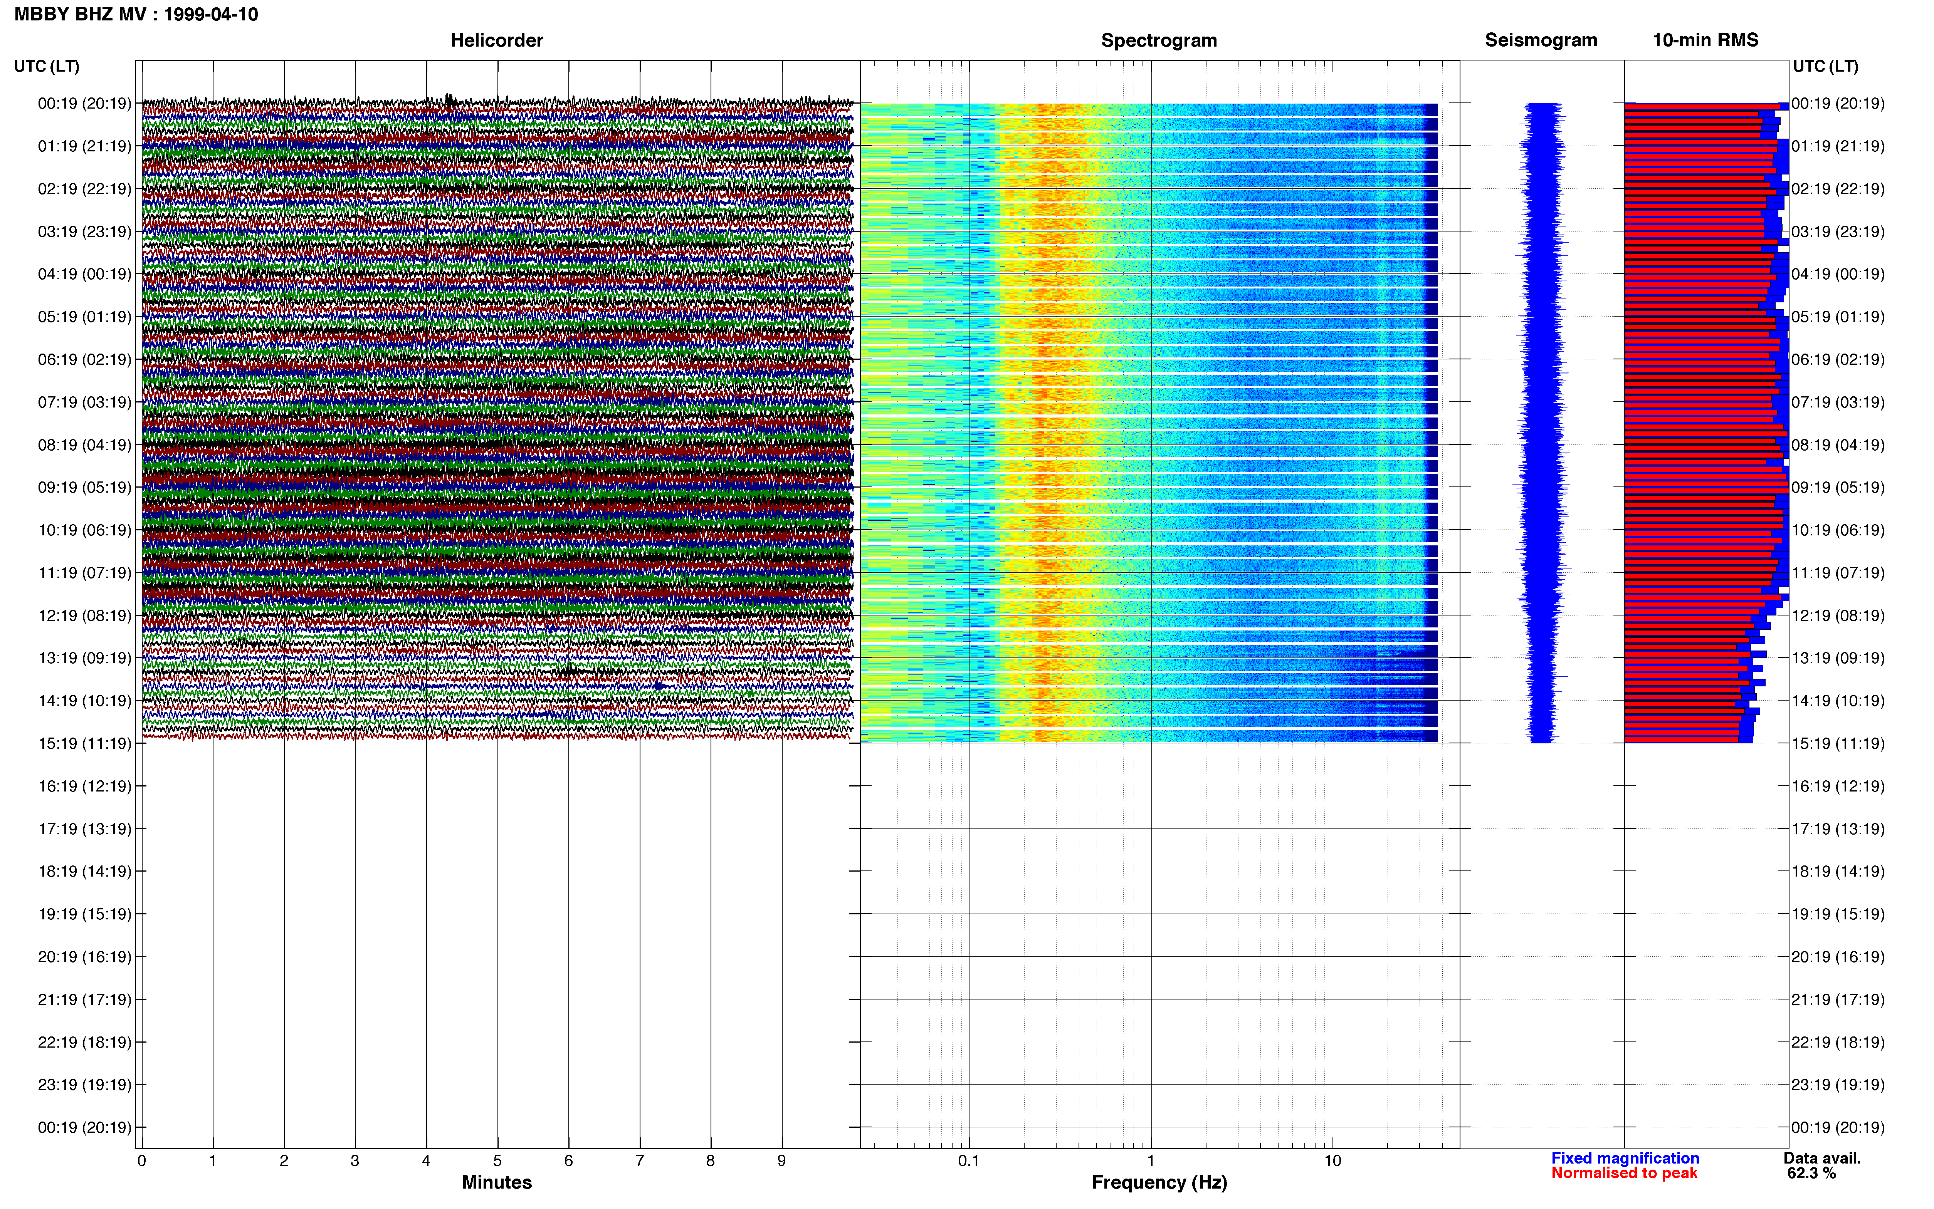
Task: Click minute tick label 3 on helicorder
Action: [x=355, y=1160]
